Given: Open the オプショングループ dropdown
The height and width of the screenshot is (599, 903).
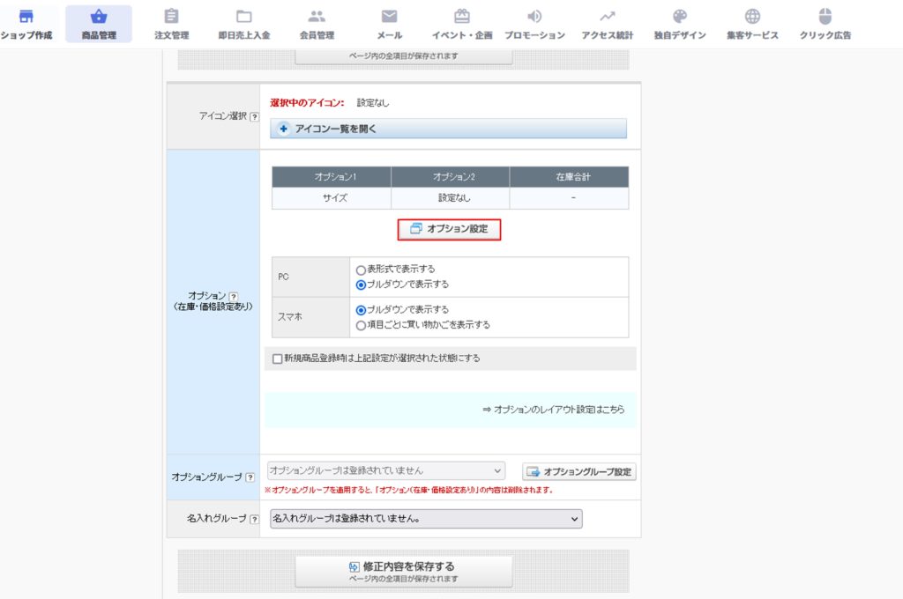Looking at the screenshot, I should 385,471.
